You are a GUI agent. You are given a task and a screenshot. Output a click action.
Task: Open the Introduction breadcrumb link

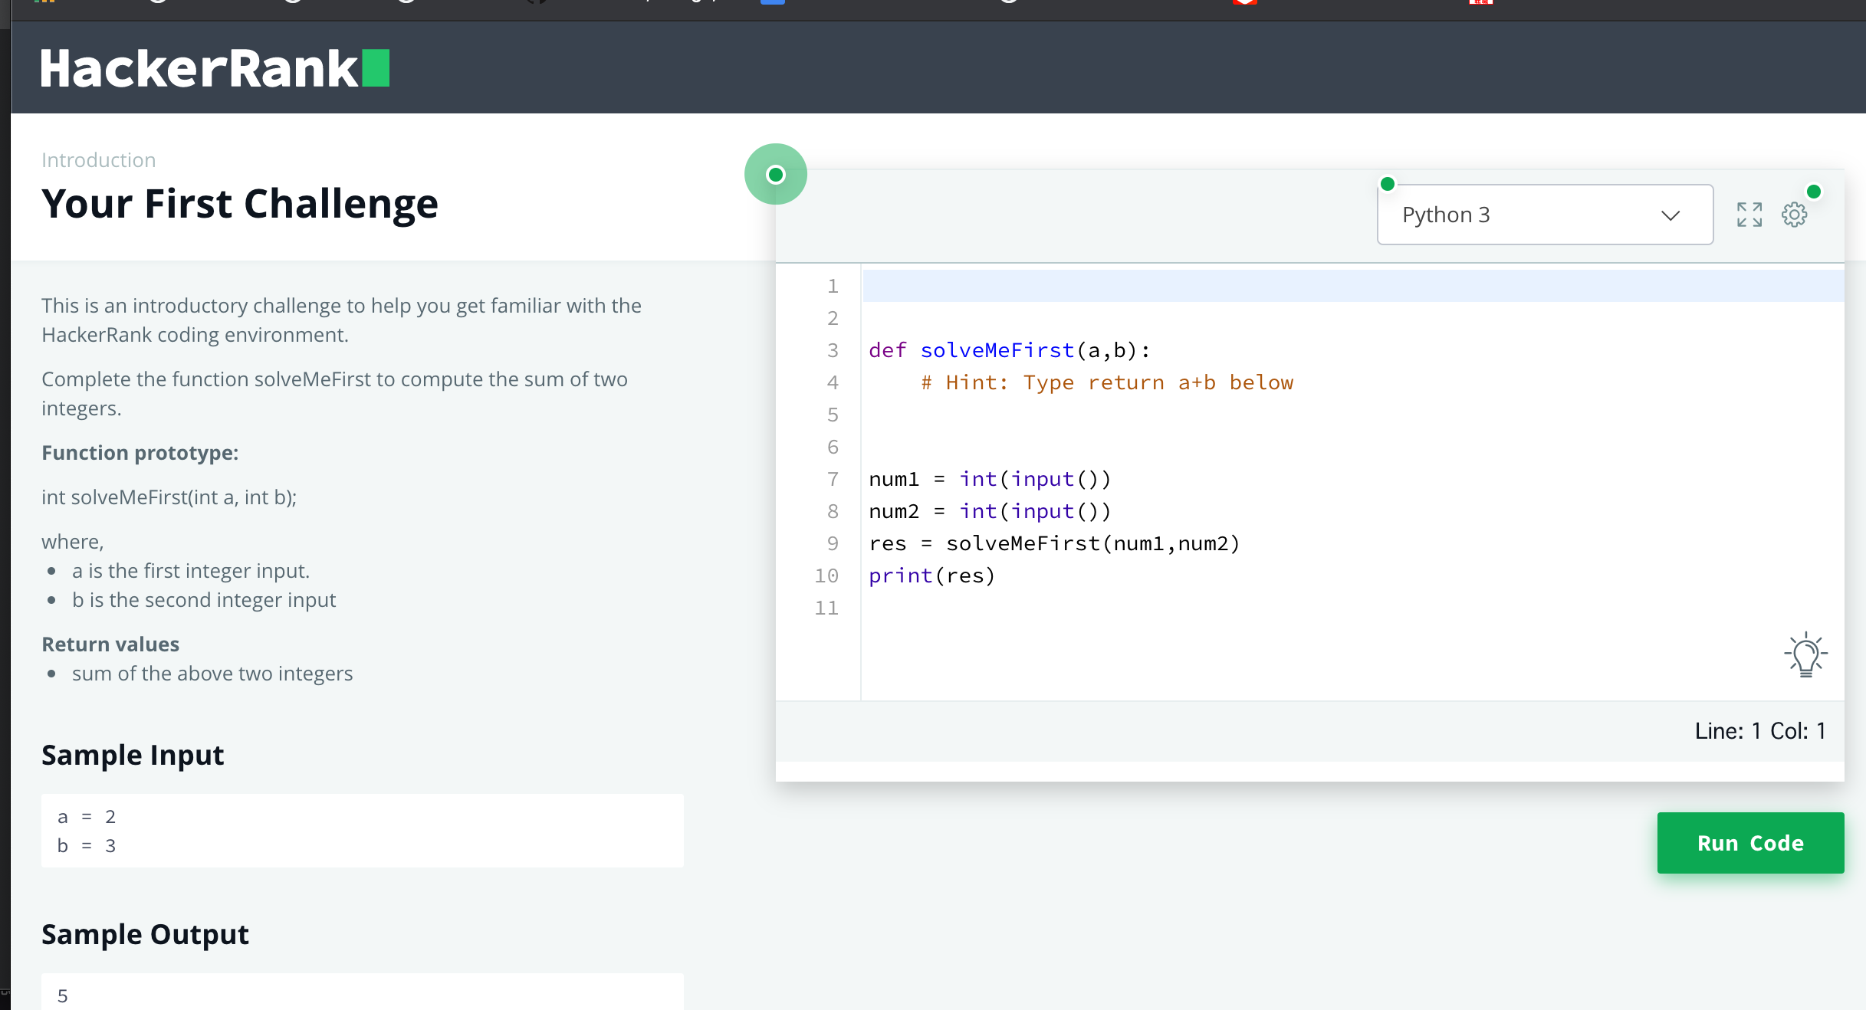point(98,160)
